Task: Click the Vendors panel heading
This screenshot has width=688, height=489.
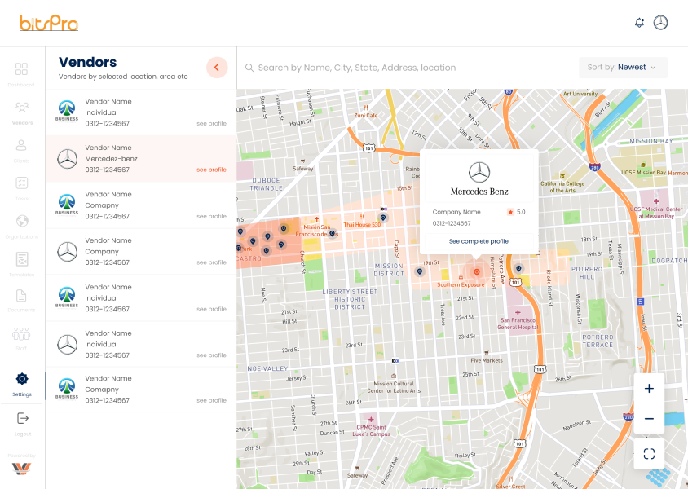Action: 88,62
